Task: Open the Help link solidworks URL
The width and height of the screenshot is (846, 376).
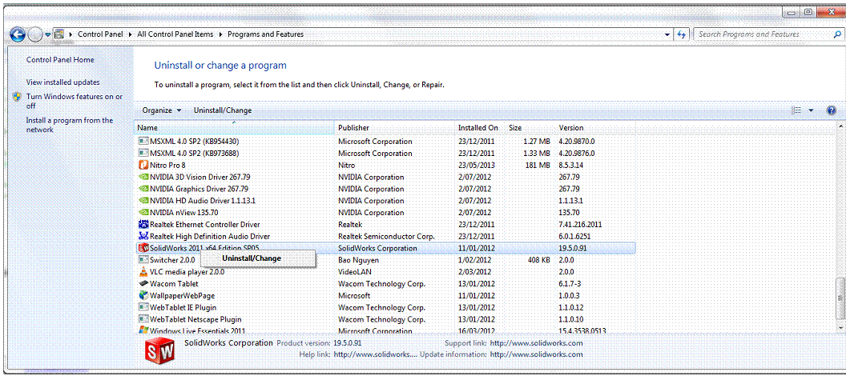Action: (376, 354)
